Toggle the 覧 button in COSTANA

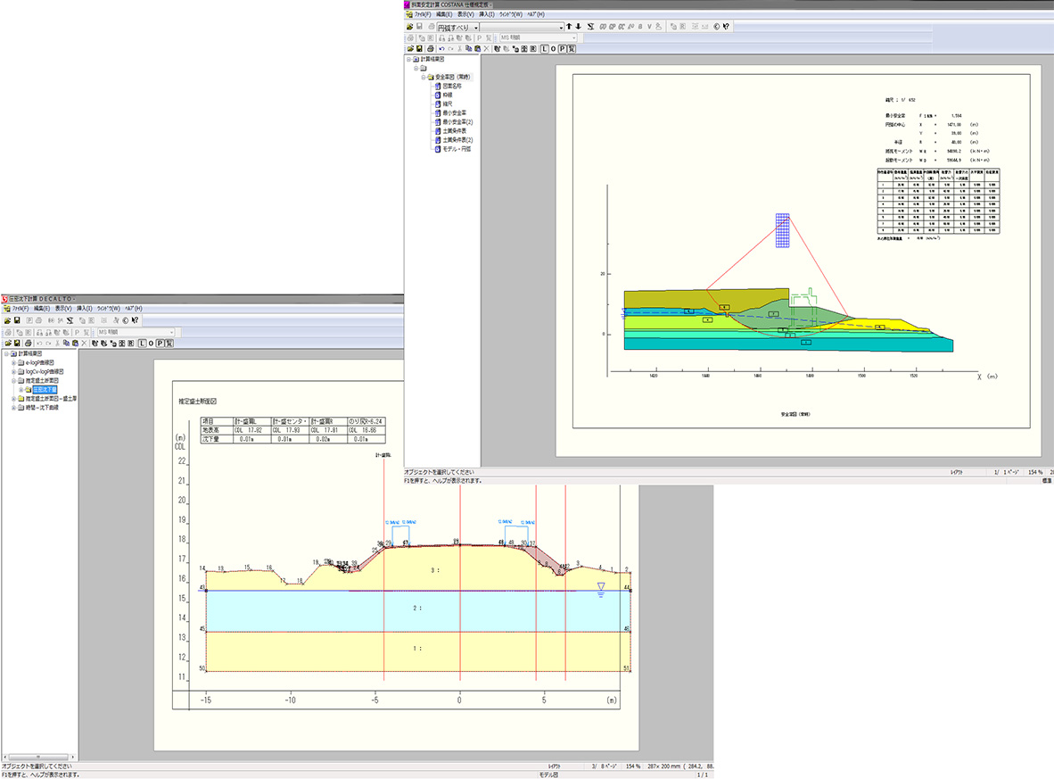(x=572, y=49)
